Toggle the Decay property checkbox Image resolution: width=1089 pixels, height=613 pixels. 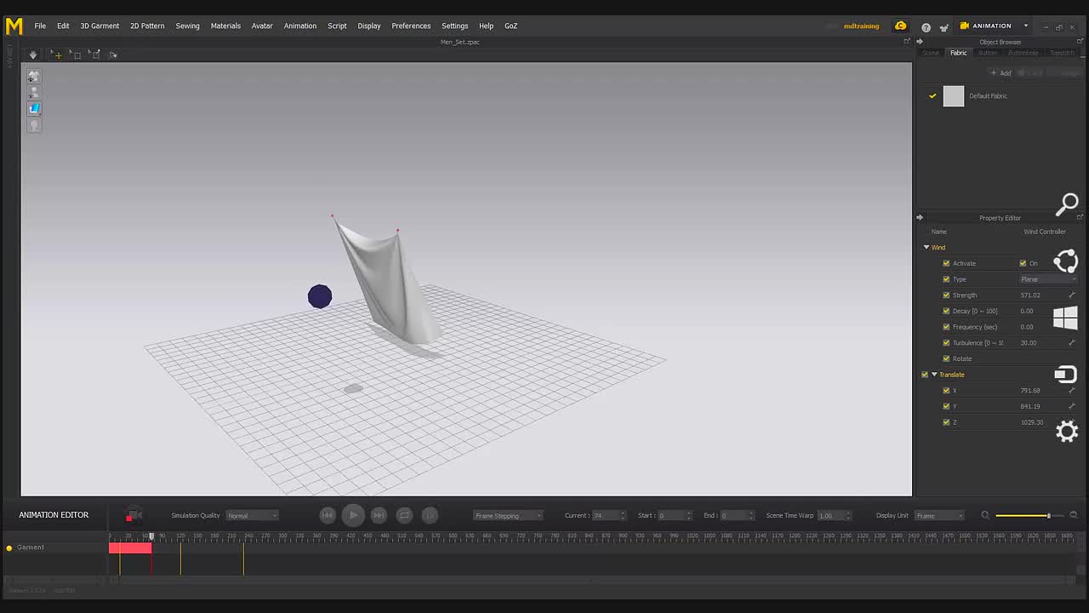[946, 311]
